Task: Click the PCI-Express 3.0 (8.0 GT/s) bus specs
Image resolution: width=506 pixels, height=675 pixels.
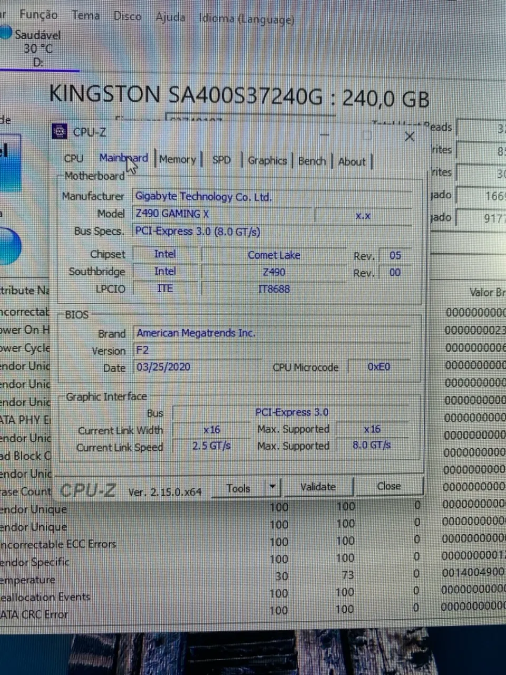Action: tap(272, 231)
